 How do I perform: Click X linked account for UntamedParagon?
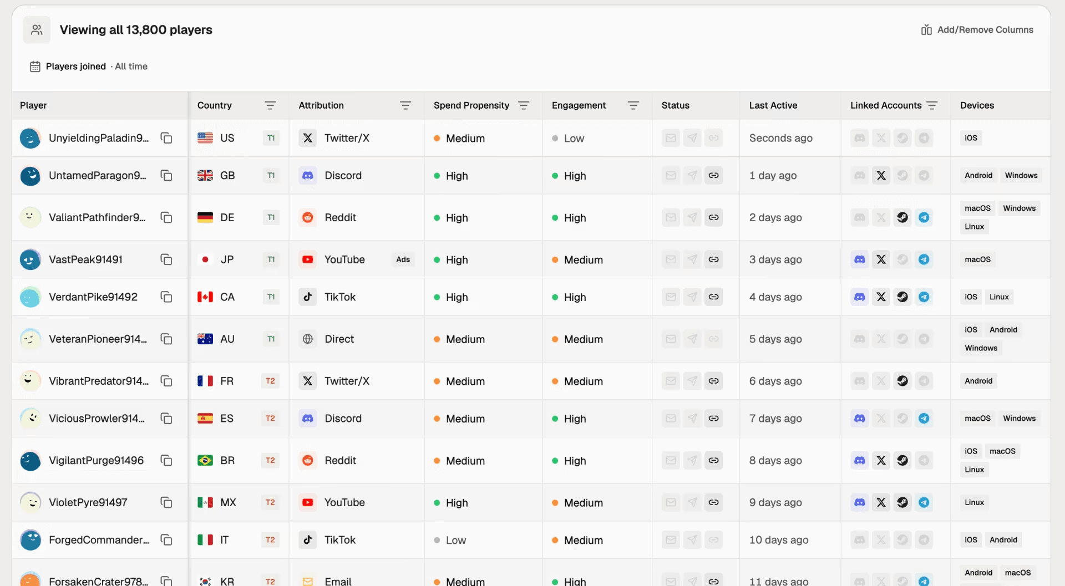pos(881,176)
